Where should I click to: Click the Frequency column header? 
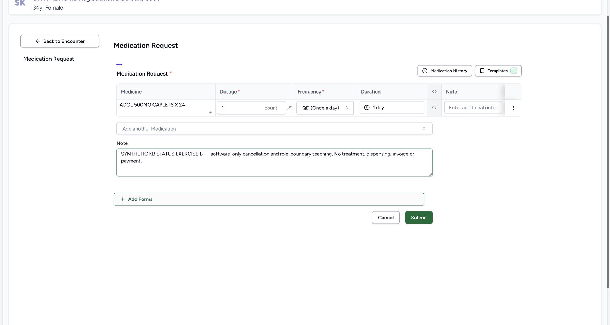coord(325,92)
